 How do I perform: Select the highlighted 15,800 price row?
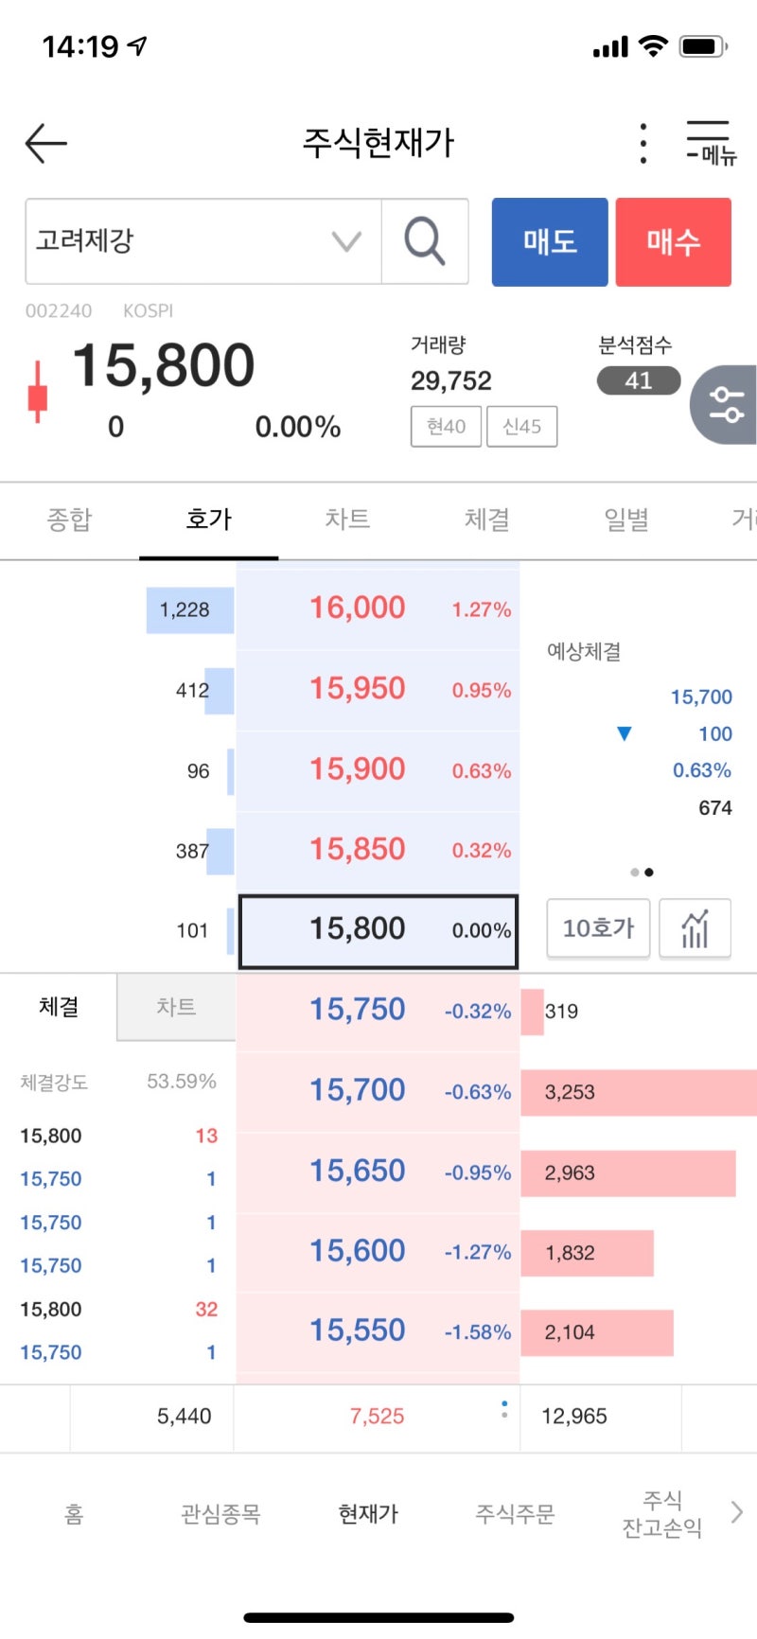tap(378, 930)
